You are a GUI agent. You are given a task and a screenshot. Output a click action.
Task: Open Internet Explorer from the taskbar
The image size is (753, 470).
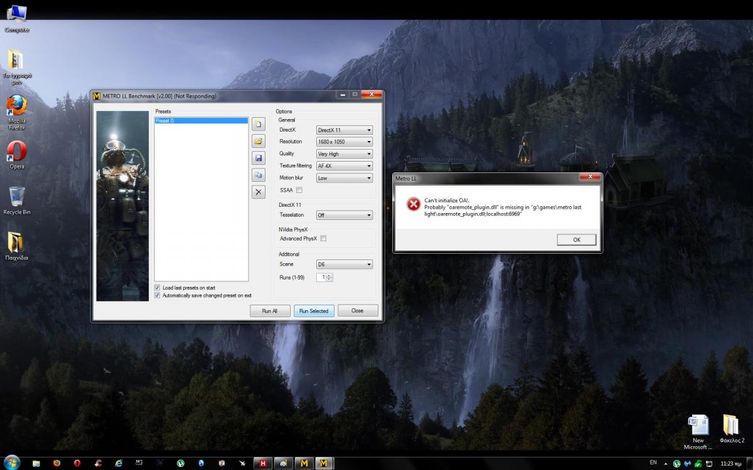119,463
